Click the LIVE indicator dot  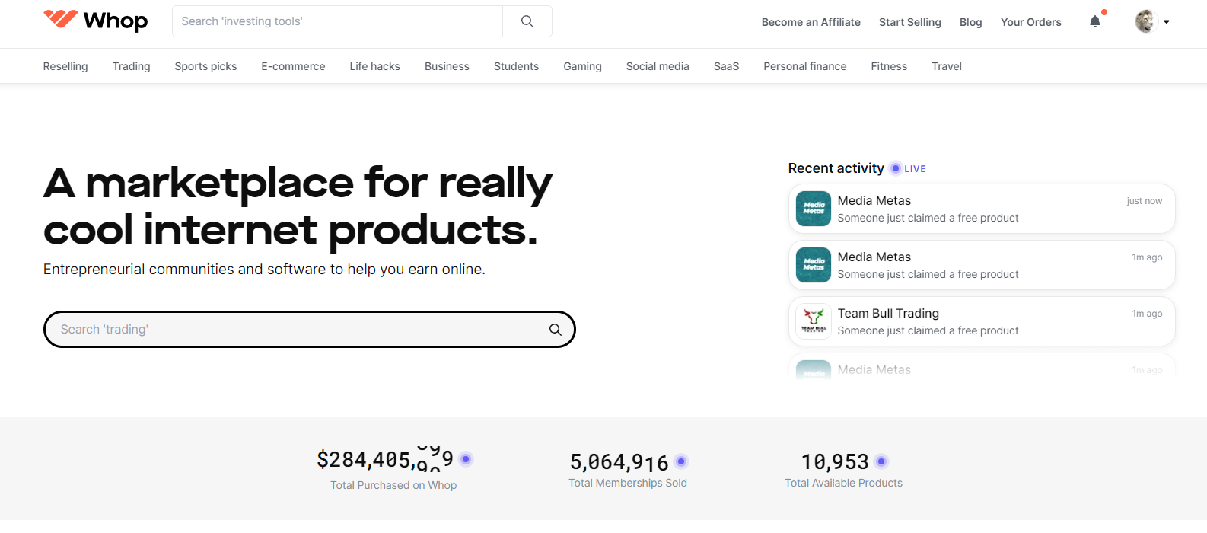pos(896,168)
